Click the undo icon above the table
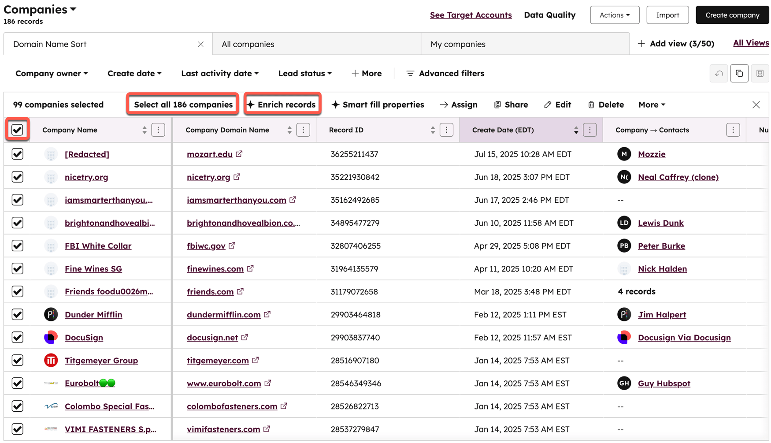Screen dimensions: 771x443 click(x=719, y=73)
